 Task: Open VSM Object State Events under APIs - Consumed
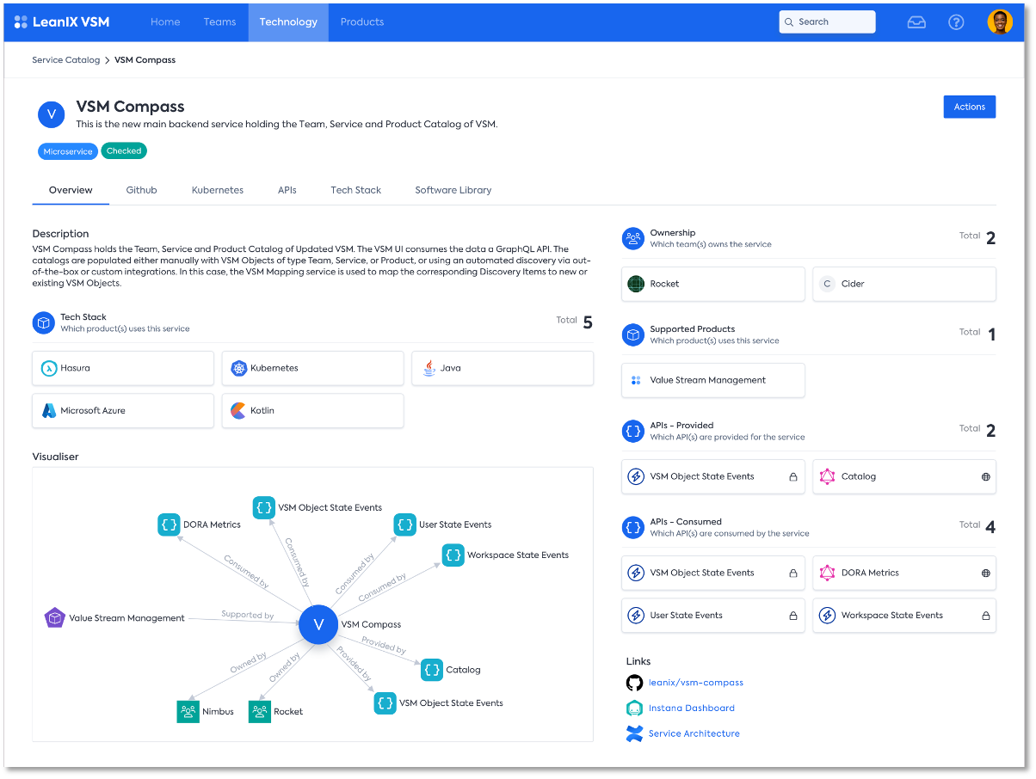pyautogui.click(x=713, y=573)
